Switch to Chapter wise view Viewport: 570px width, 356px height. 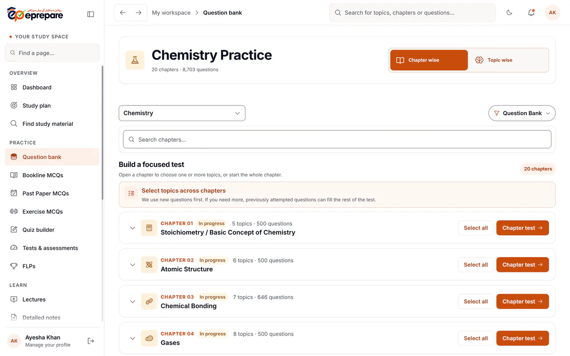click(429, 60)
